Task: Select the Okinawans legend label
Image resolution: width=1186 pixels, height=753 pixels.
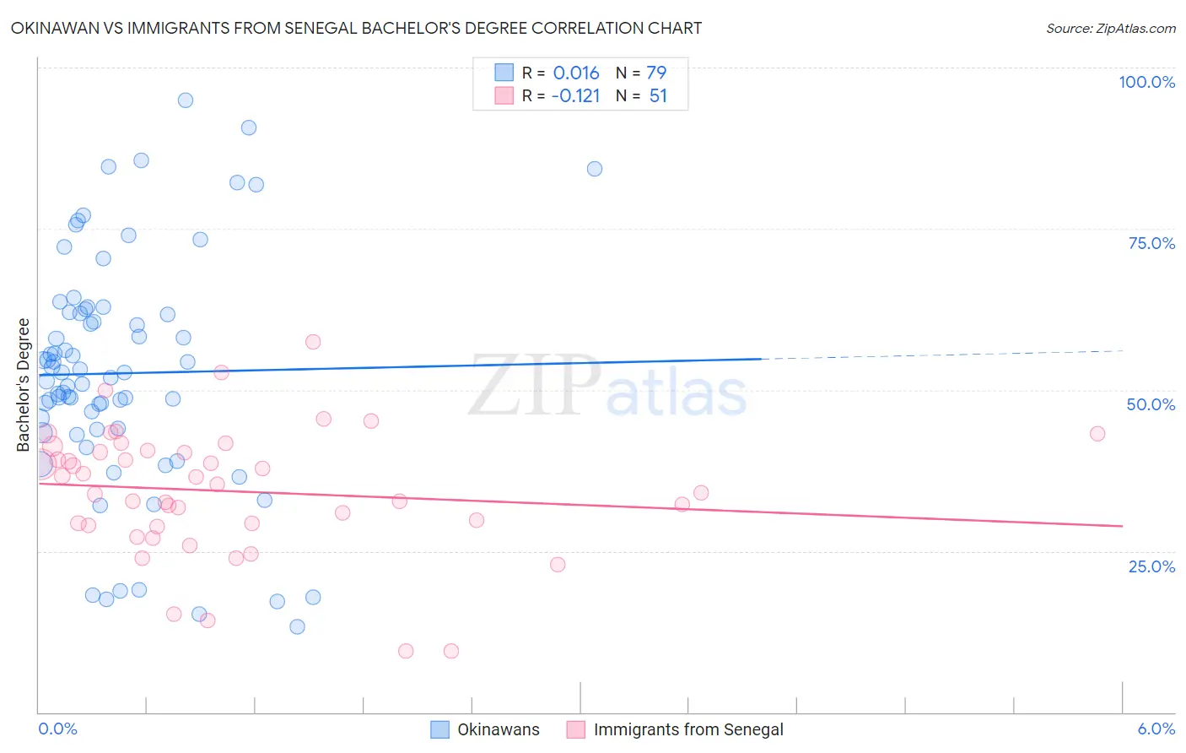Action: point(499,729)
